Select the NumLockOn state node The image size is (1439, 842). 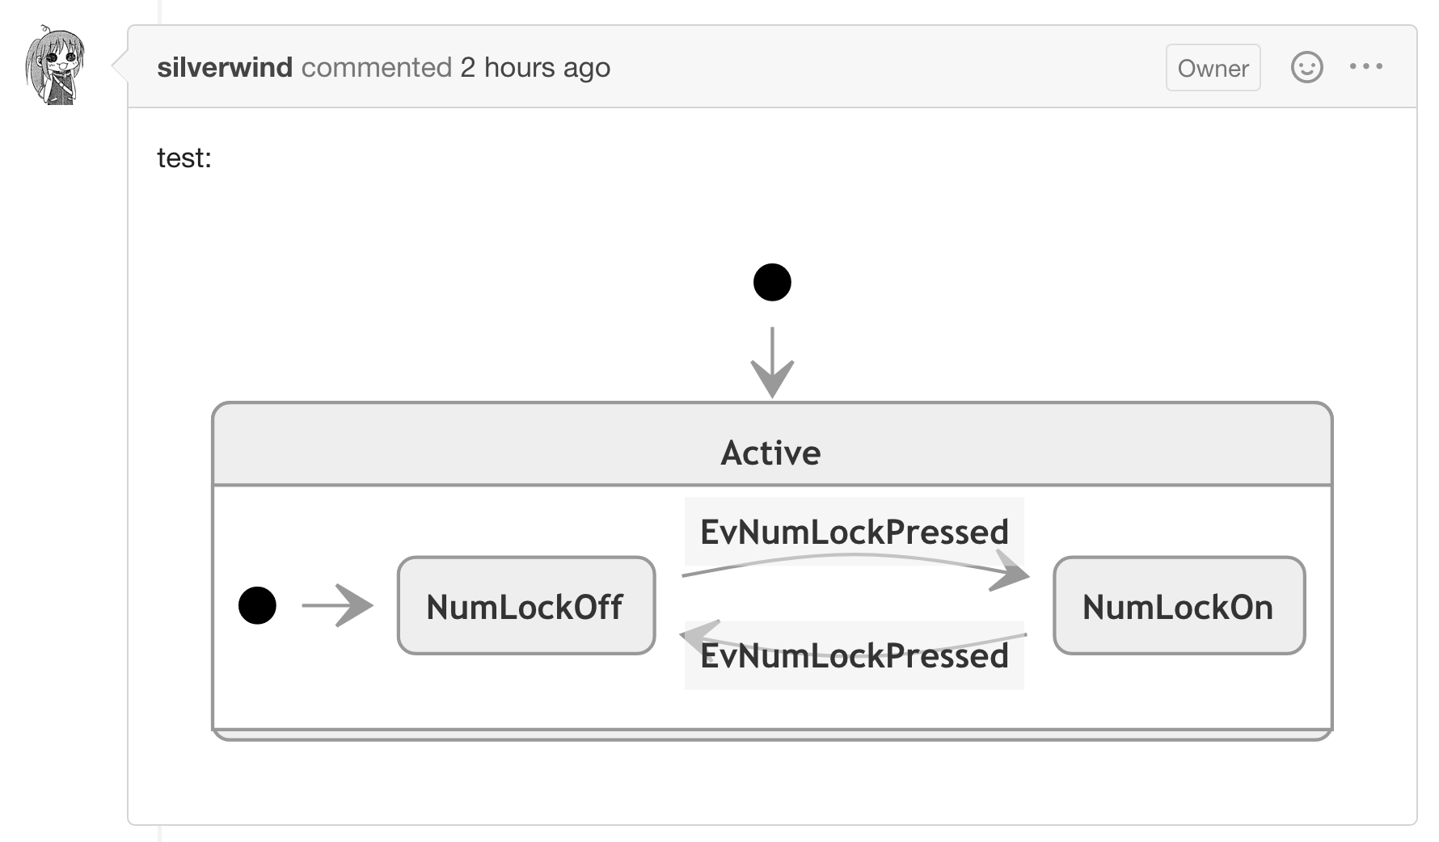point(1179,605)
